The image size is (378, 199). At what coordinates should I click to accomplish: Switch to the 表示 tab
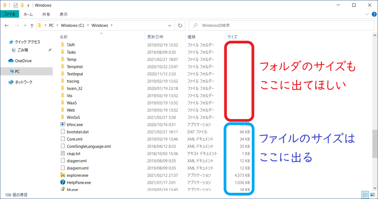63,14
